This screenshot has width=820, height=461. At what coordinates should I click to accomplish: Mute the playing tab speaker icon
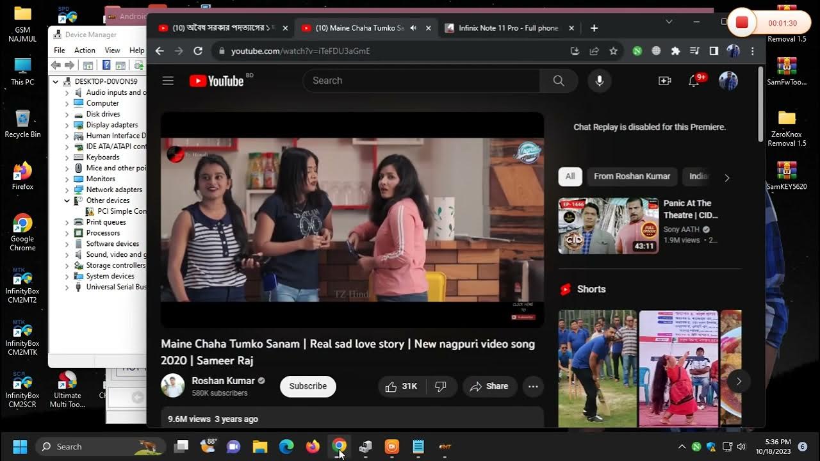(x=413, y=28)
